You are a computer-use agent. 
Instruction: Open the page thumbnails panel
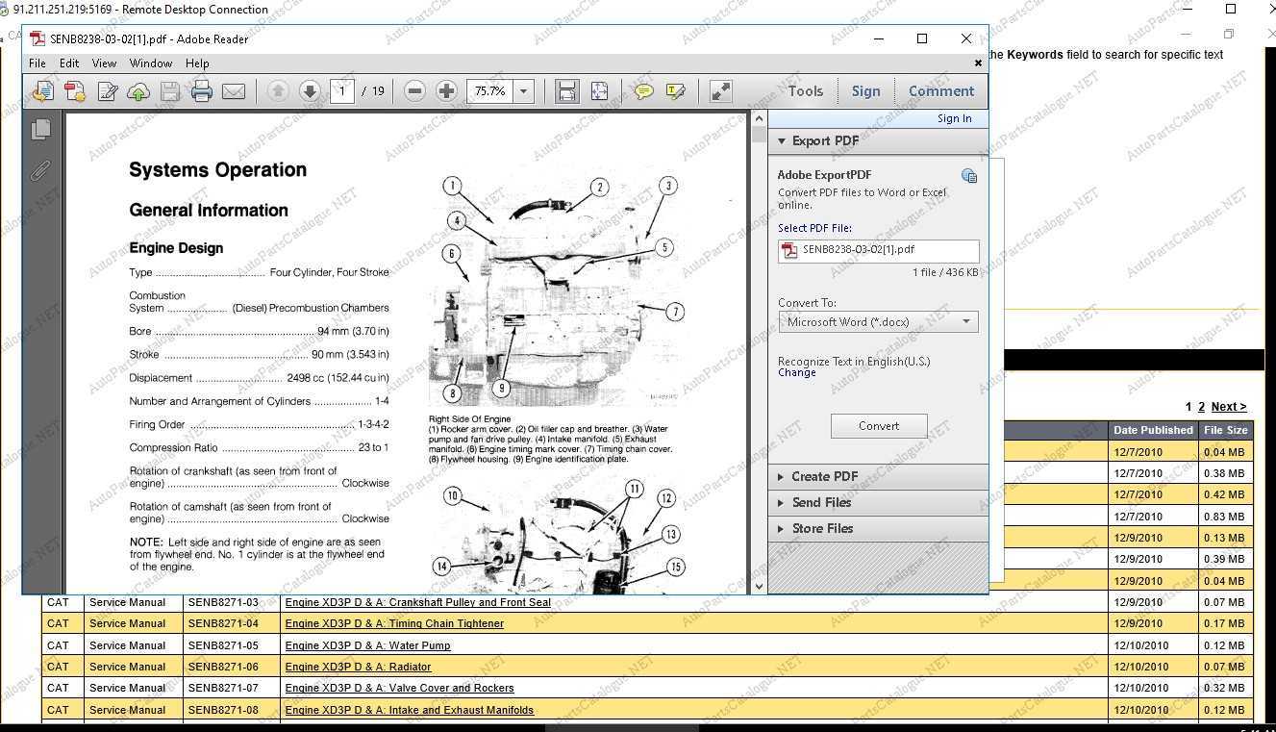pos(40,129)
